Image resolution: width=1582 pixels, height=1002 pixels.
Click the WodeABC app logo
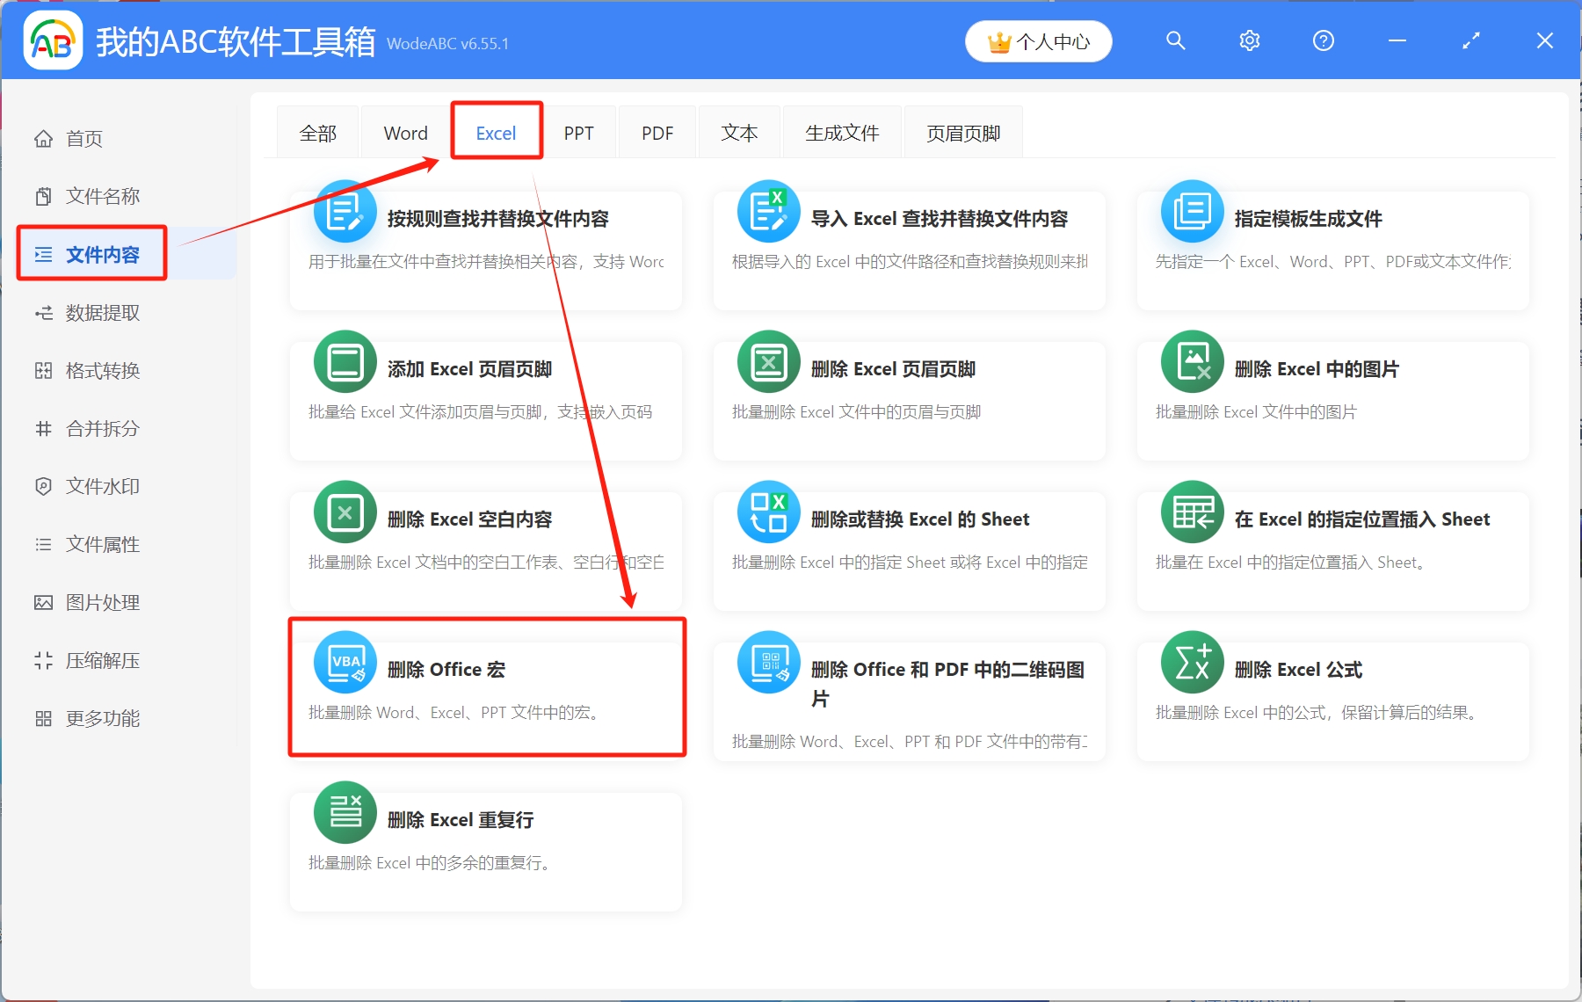53,40
